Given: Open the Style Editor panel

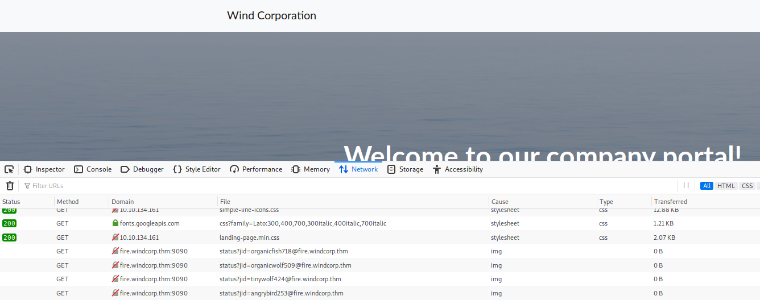Looking at the screenshot, I should tap(197, 169).
